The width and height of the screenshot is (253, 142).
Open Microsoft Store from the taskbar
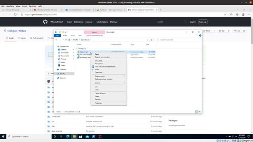point(81,136)
